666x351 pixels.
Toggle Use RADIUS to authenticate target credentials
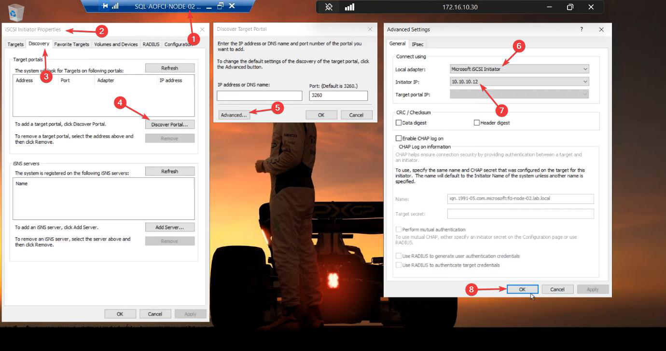click(399, 265)
